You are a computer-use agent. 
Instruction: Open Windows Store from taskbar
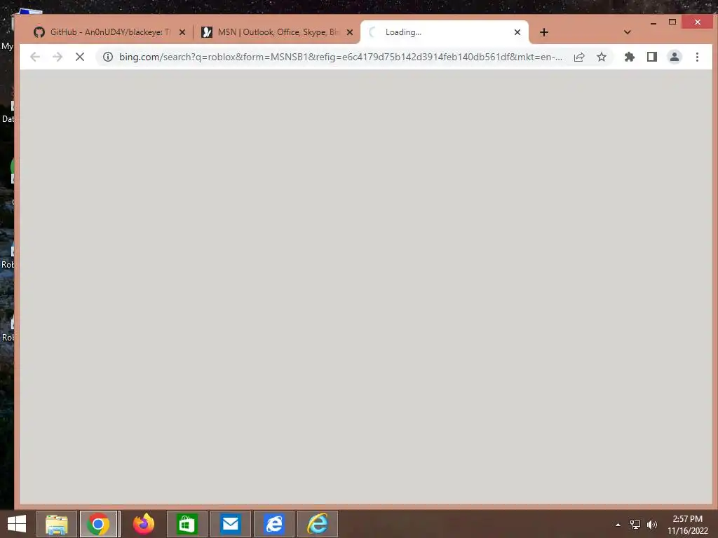pos(187,524)
